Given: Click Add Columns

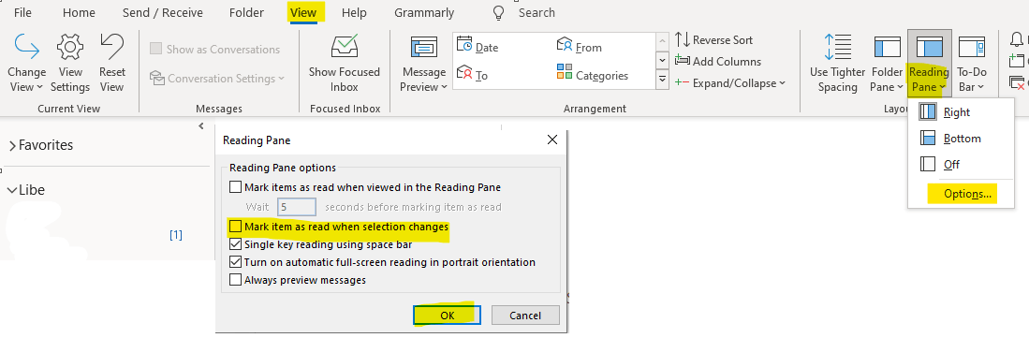Looking at the screenshot, I should pos(718,62).
